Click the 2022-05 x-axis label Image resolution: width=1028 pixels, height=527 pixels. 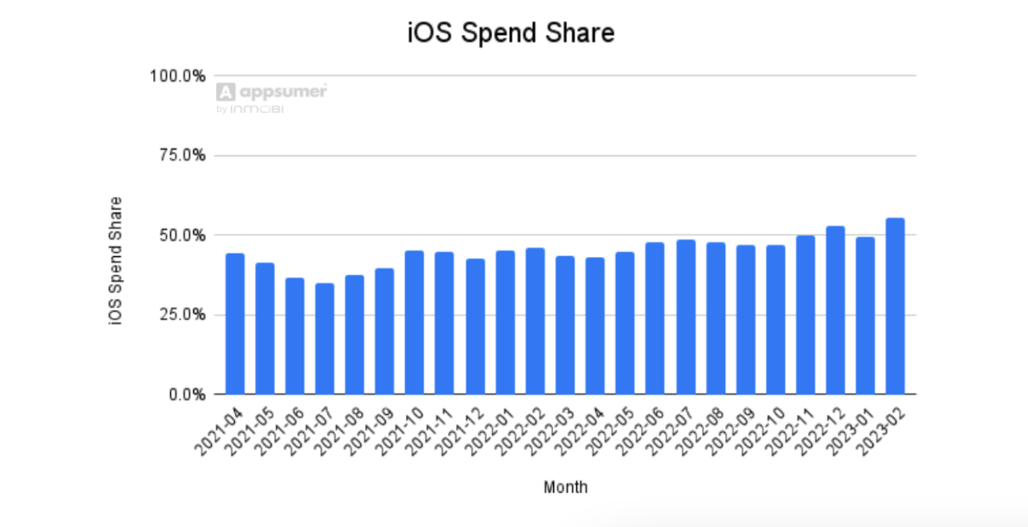612,427
